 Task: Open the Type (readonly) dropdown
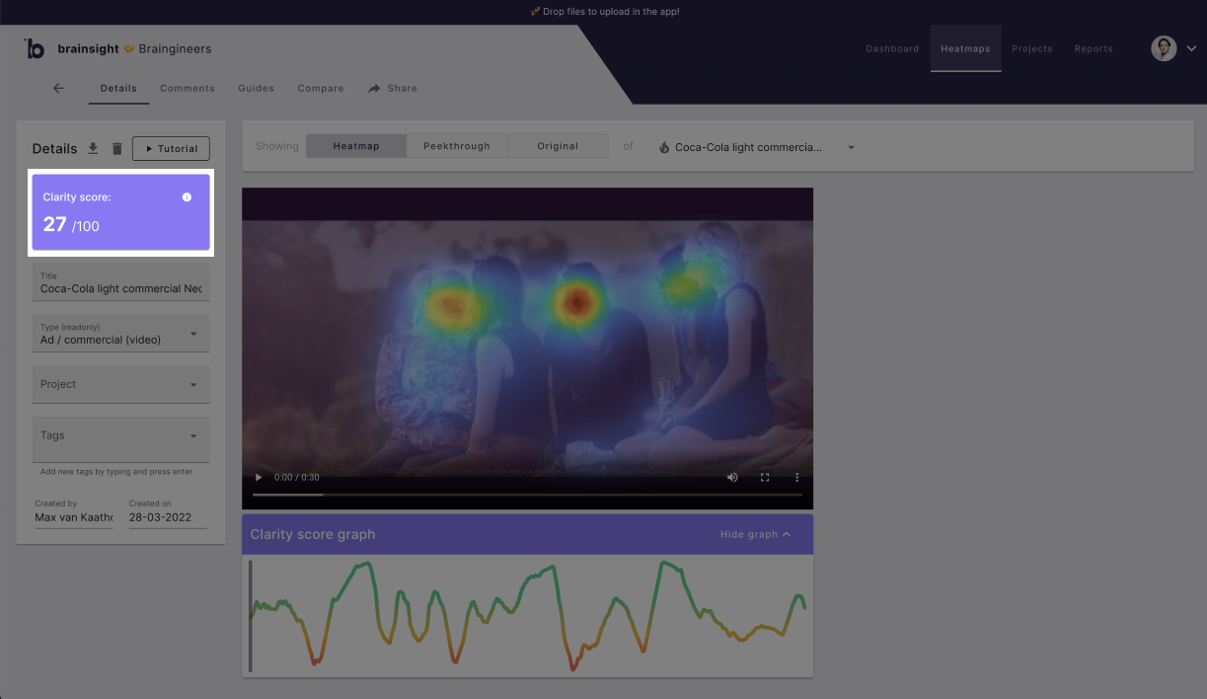[x=120, y=334]
